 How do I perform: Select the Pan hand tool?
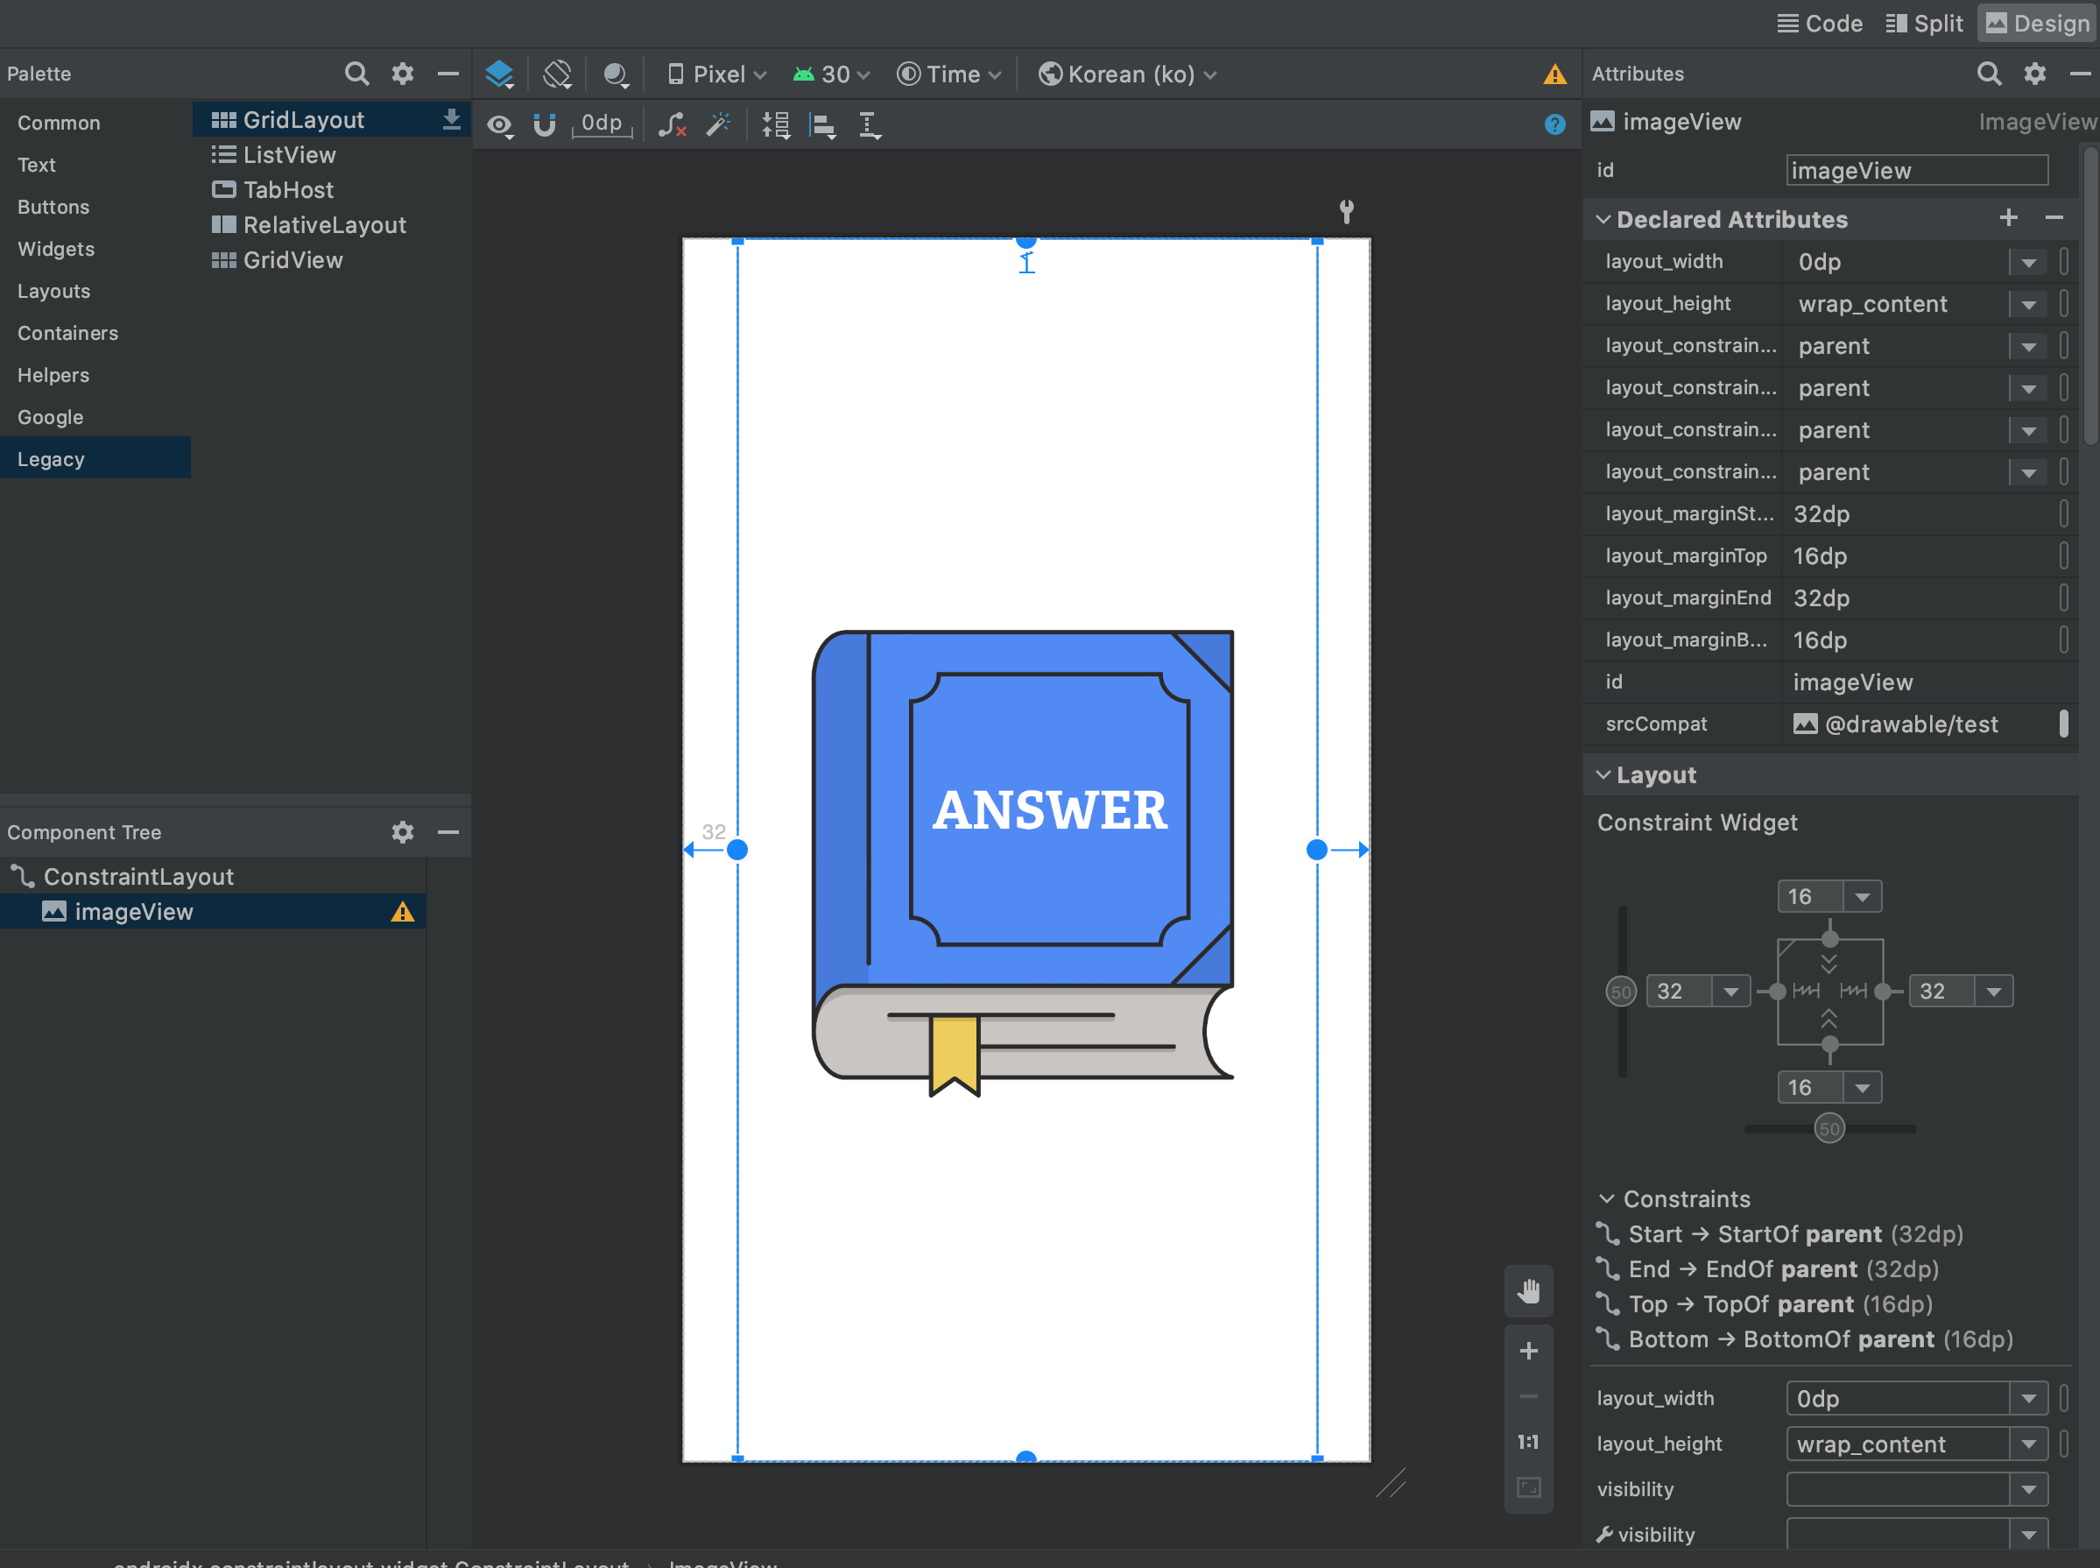coord(1528,1291)
